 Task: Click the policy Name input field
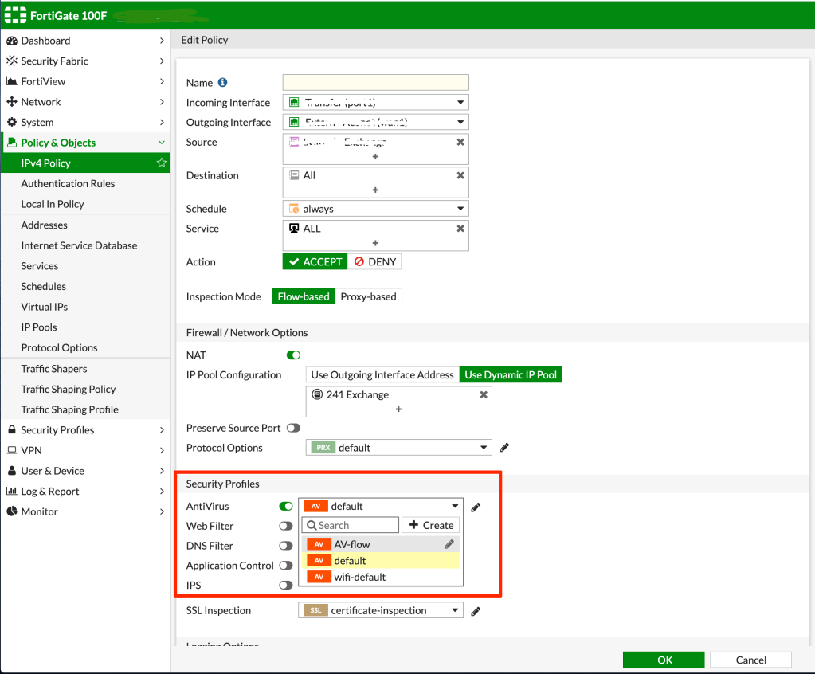[375, 82]
